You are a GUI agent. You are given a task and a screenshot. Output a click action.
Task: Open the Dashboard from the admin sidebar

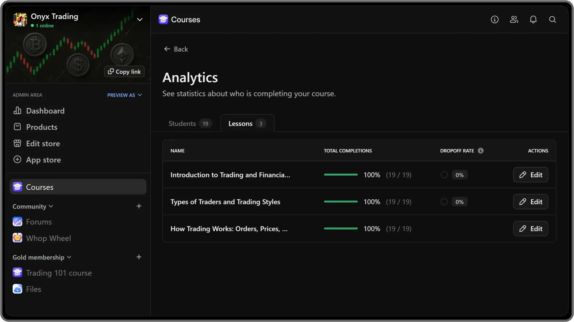(x=45, y=111)
